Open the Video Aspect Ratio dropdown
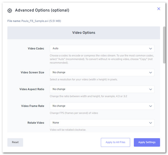Image resolution: width=168 pixels, height=155 pixels. coord(102,89)
